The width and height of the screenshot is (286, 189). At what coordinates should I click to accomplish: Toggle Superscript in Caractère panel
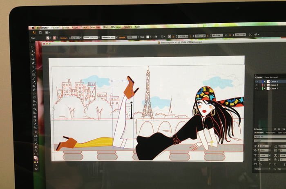(270, 164)
